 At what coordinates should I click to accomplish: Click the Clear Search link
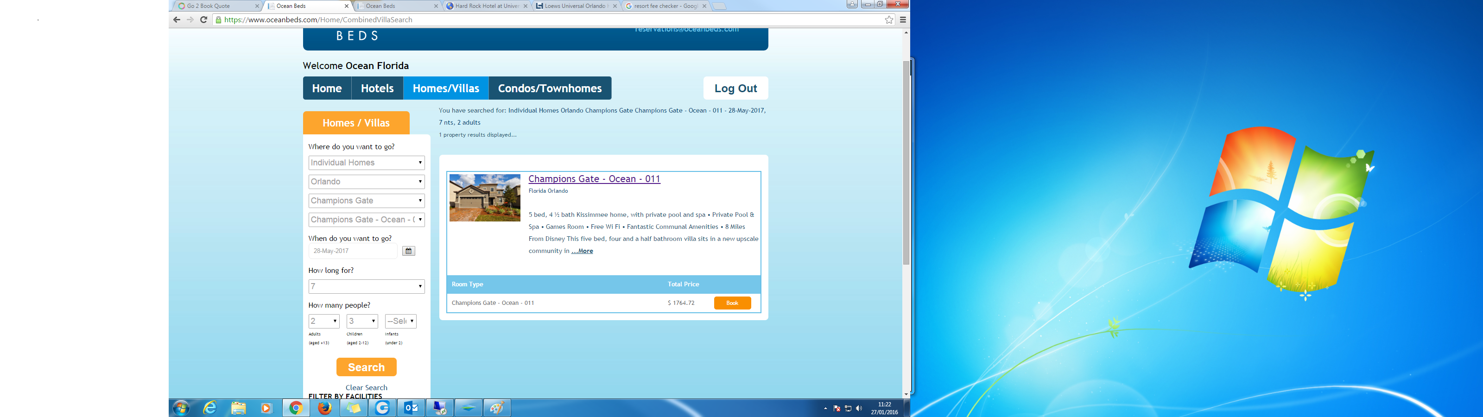click(366, 388)
